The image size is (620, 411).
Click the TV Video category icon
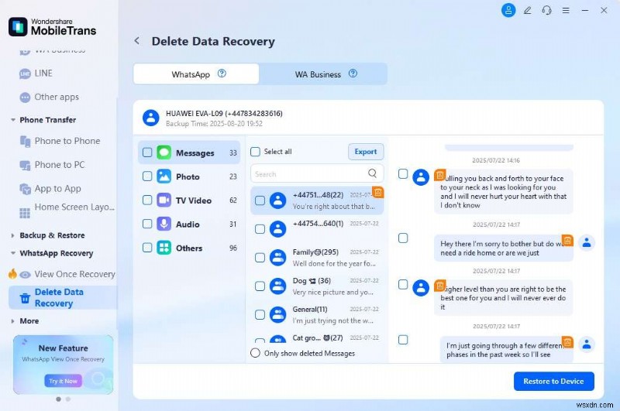point(164,200)
